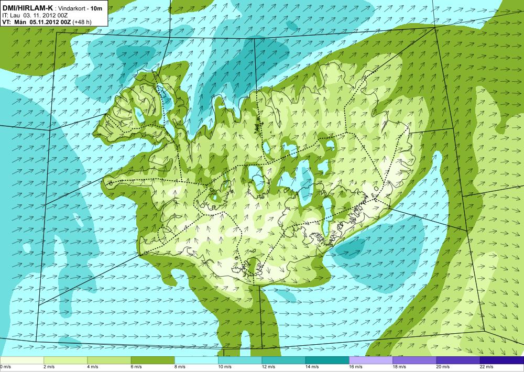Click the light green 4–6 m/s legend swatch
This screenshot has width=524, height=372.
[x=109, y=360]
